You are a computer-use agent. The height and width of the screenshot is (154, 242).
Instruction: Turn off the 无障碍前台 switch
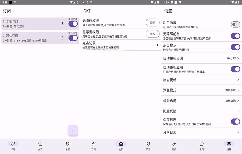click(235, 36)
